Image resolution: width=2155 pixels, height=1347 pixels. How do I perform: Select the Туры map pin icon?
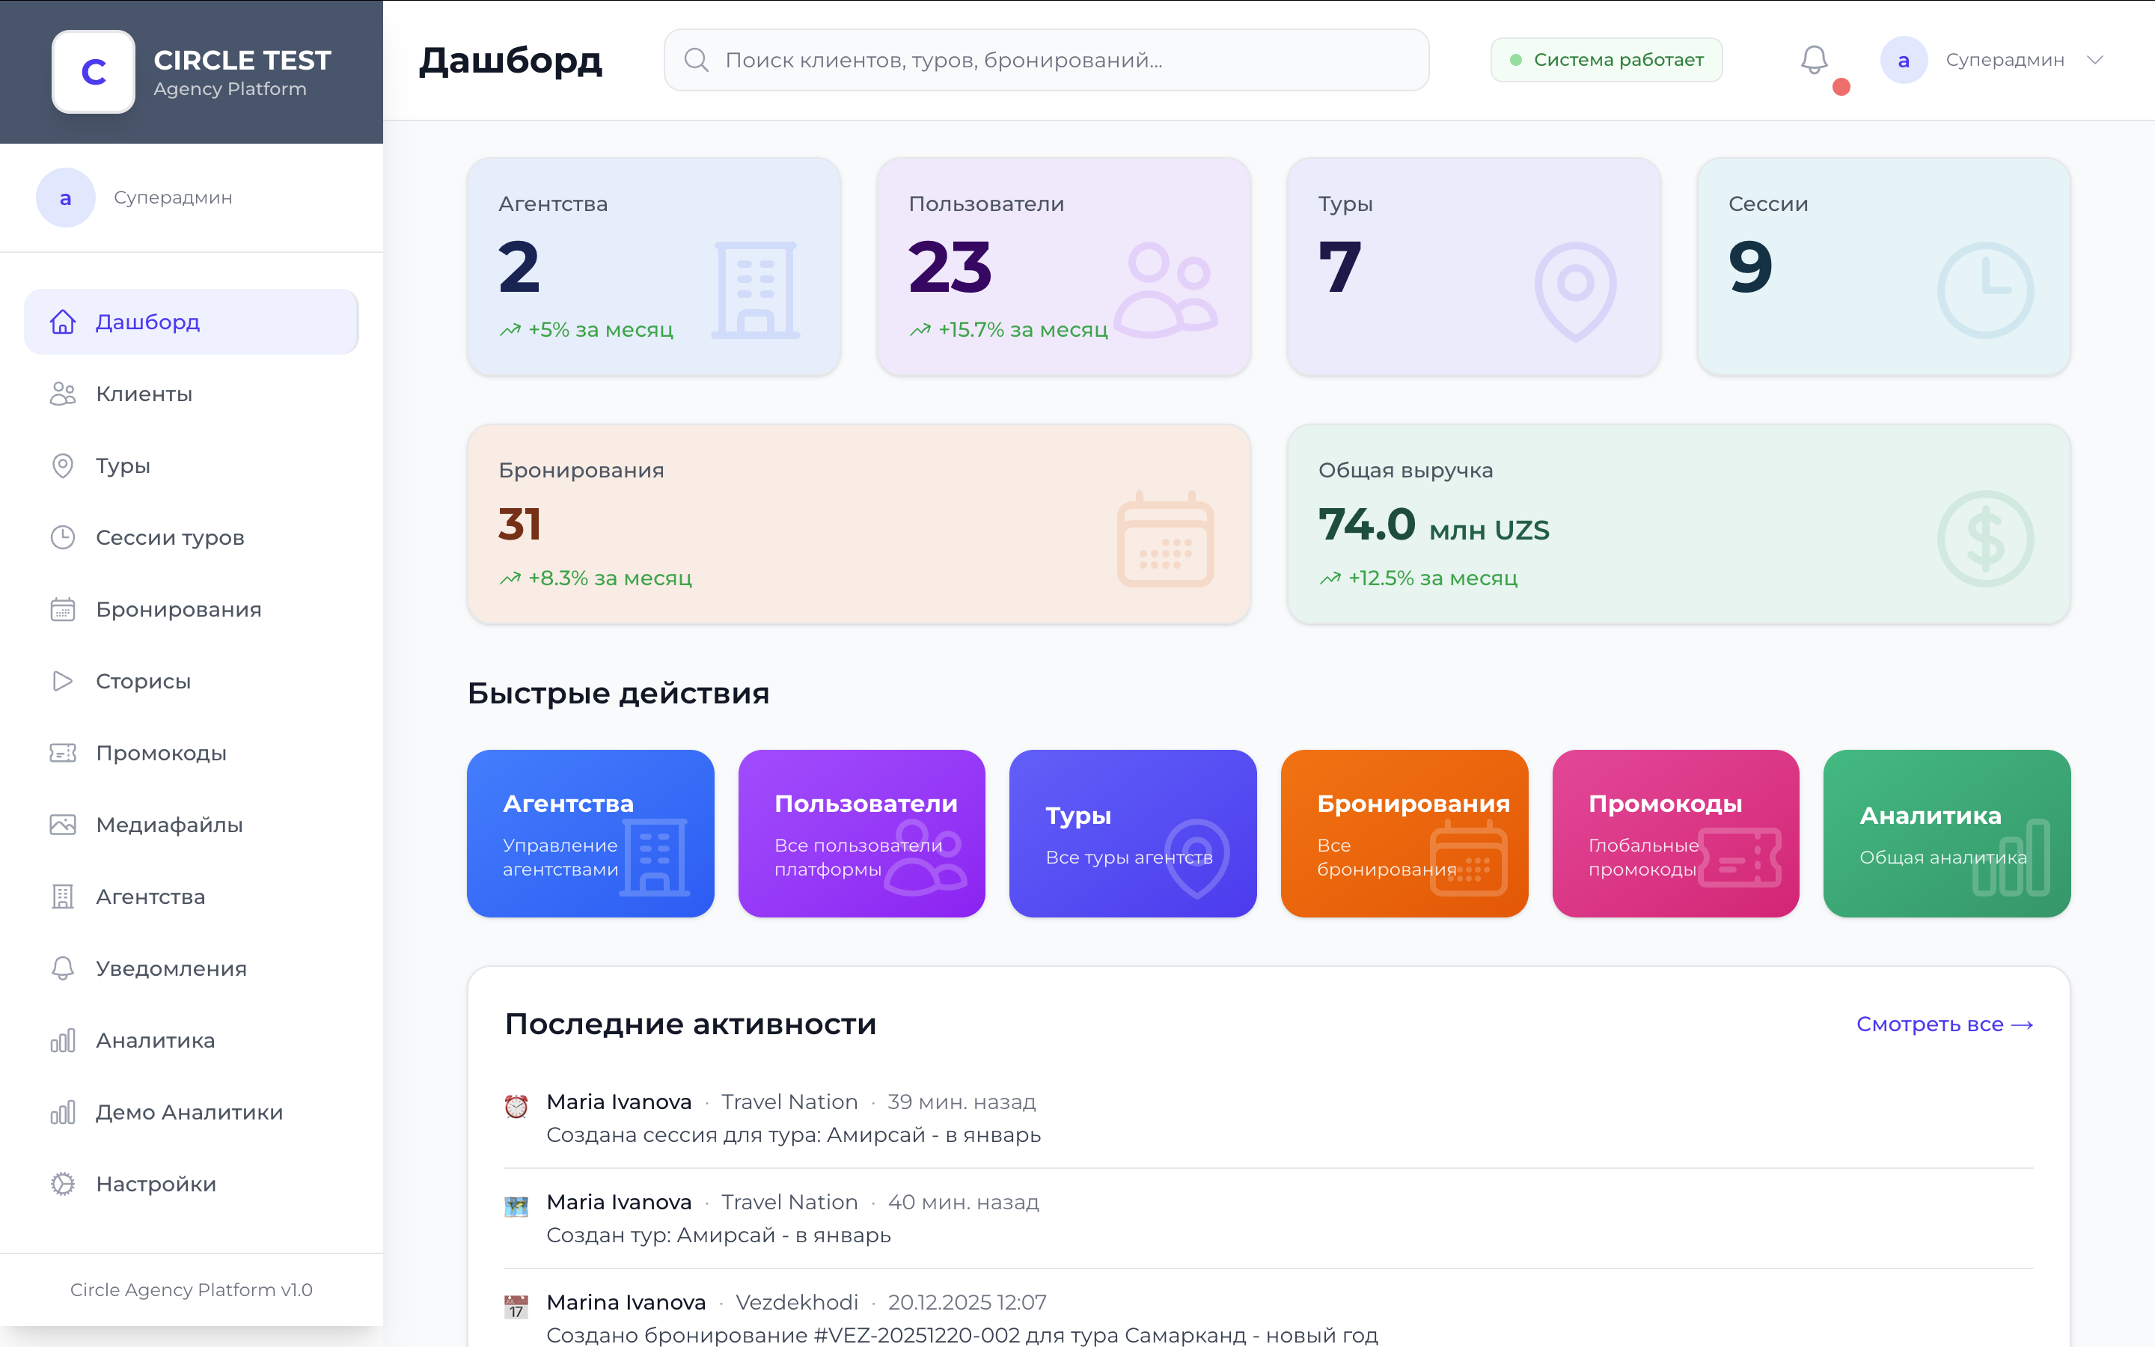(x=62, y=465)
